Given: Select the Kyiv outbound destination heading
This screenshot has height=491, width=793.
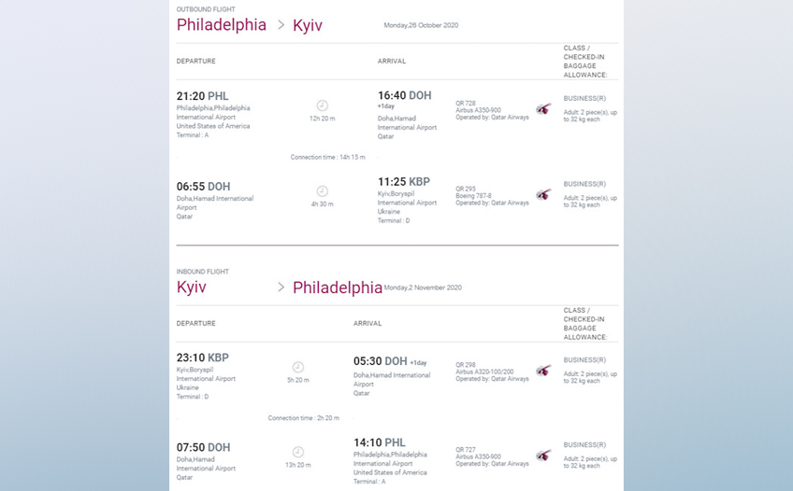Looking at the screenshot, I should [x=308, y=26].
